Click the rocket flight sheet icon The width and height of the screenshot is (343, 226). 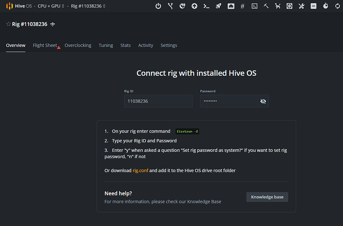[218, 6]
